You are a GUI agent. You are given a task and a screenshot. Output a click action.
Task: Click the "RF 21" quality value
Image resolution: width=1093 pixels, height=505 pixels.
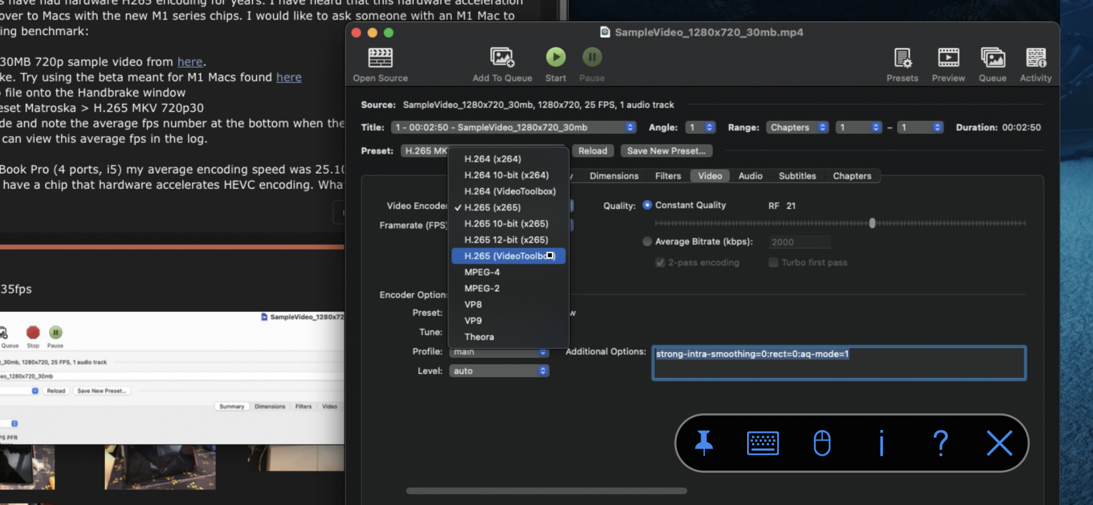coord(782,206)
